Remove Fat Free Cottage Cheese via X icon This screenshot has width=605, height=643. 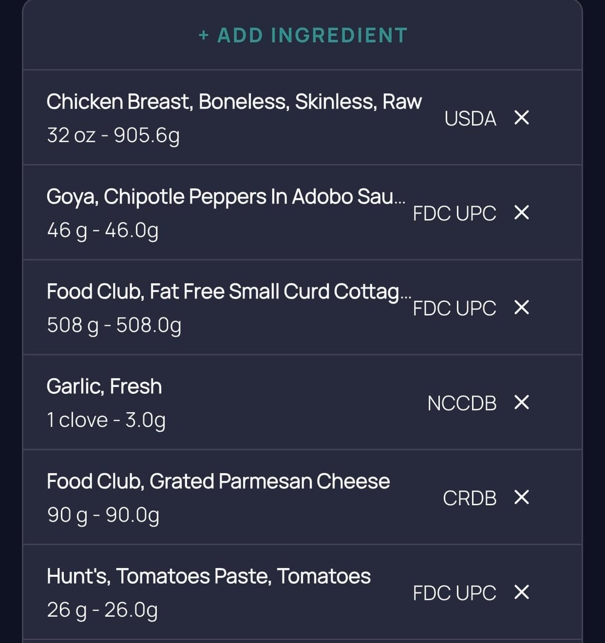pyautogui.click(x=522, y=307)
